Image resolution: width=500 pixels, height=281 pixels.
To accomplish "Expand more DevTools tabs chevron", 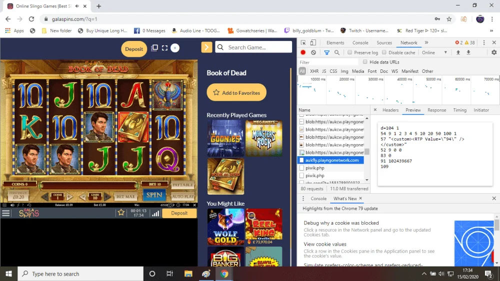I will (x=426, y=42).
